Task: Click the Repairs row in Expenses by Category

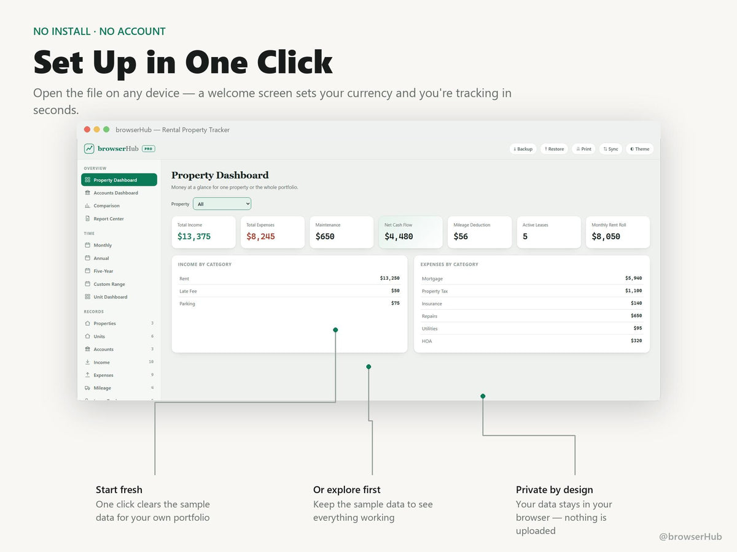Action: (x=532, y=316)
